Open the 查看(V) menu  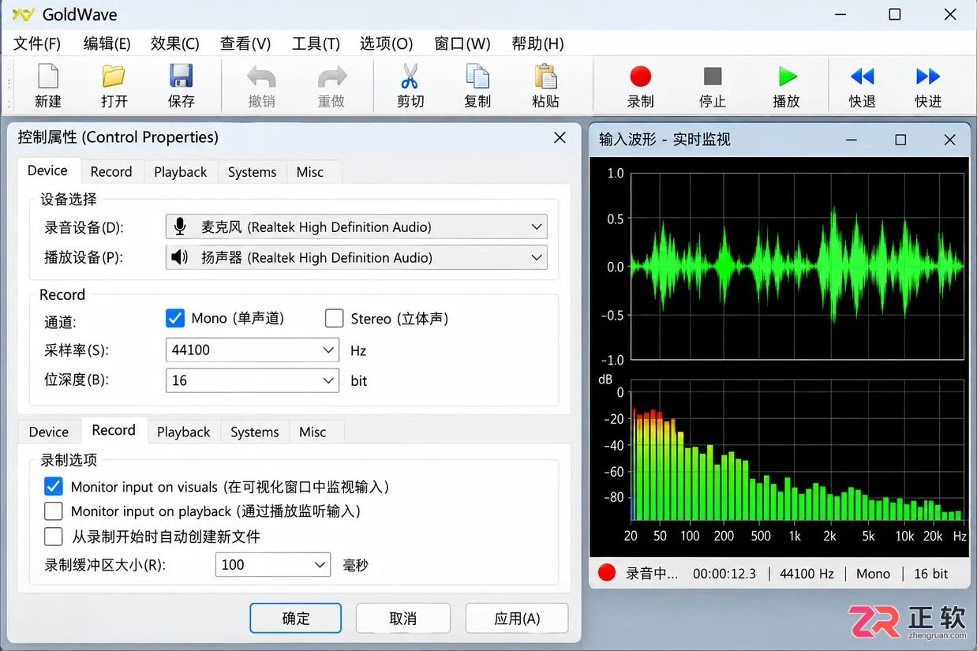[x=245, y=43]
